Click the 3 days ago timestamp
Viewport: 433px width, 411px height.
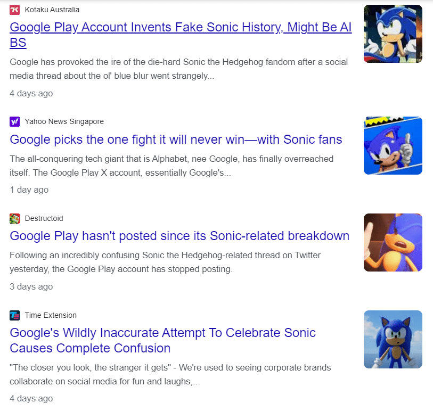(x=31, y=286)
